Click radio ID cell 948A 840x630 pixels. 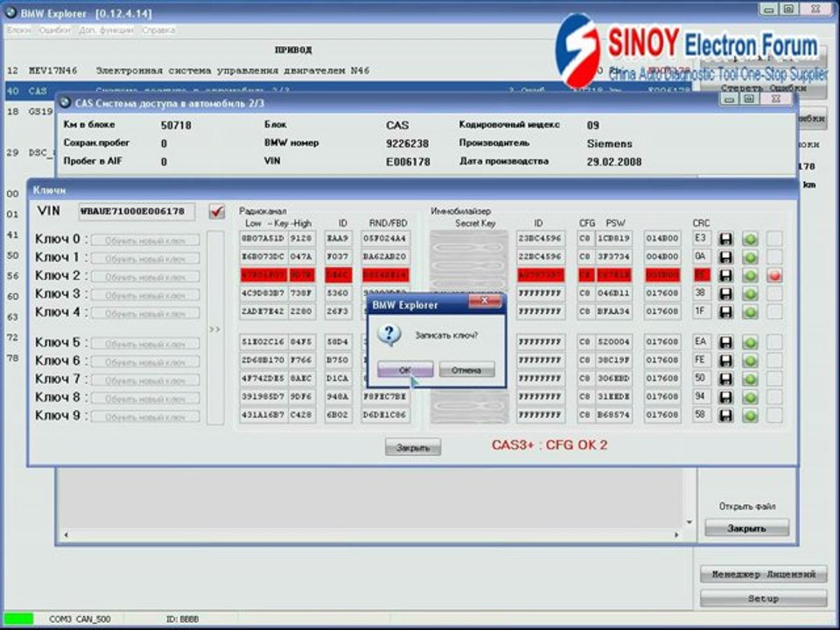pos(338,396)
